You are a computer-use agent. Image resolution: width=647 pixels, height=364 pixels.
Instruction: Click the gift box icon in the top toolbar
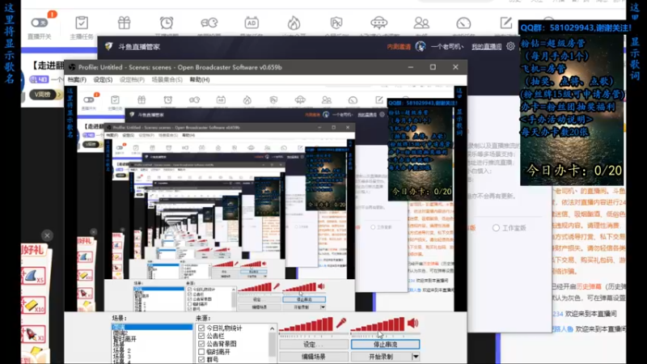[x=124, y=23]
